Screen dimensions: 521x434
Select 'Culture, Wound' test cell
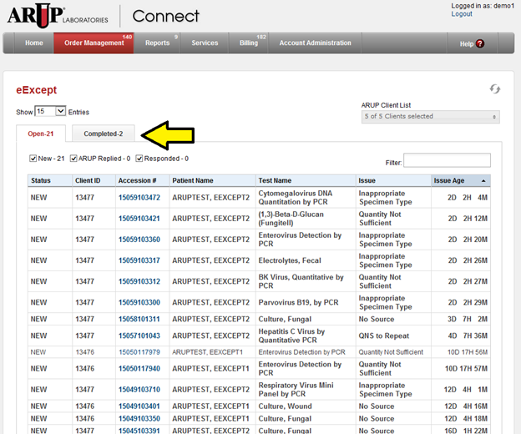306,406
